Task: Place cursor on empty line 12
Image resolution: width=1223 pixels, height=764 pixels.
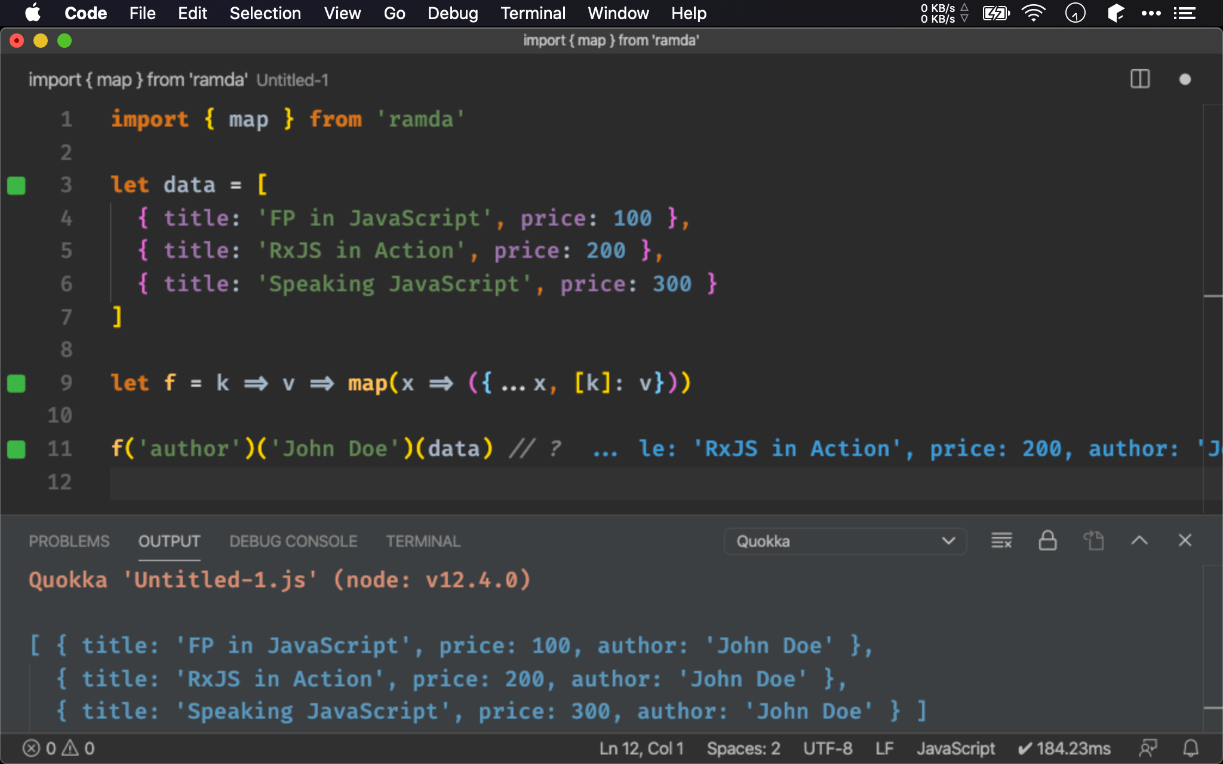Action: pyautogui.click(x=656, y=483)
